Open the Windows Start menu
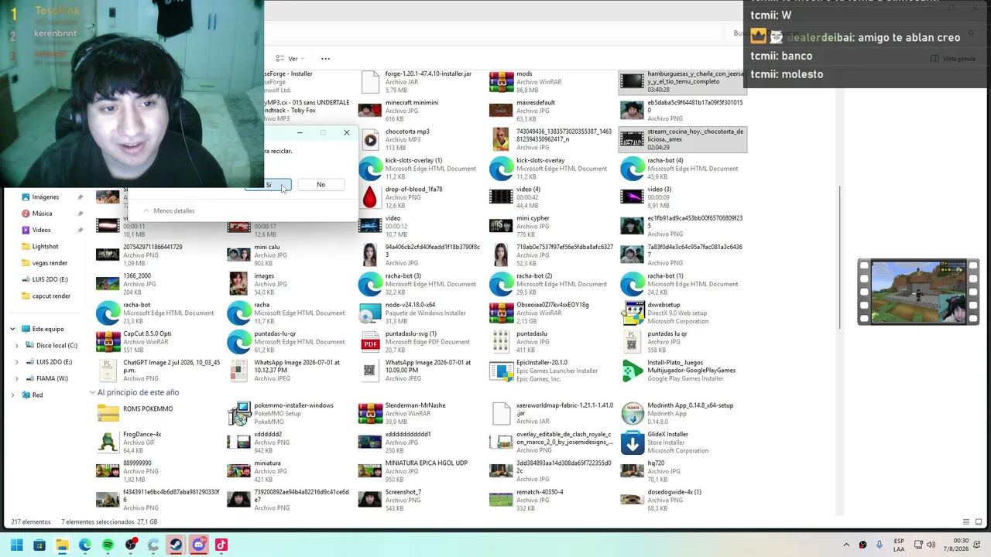Screen dimensions: 991x557 pyautogui.click(x=16, y=545)
